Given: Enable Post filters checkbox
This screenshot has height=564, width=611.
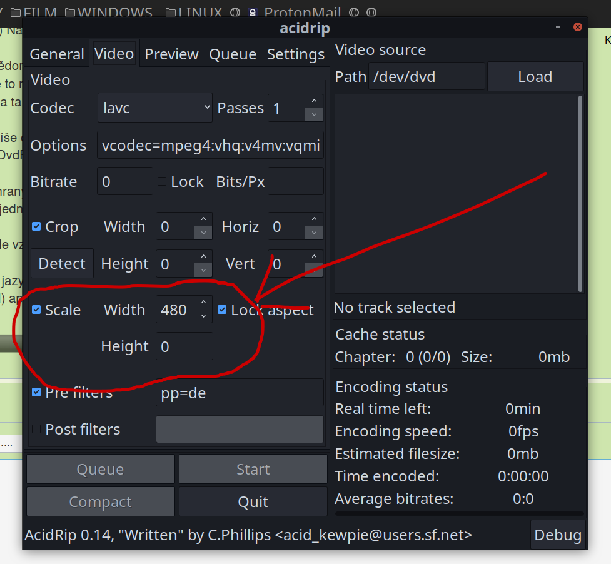Looking at the screenshot, I should click(36, 429).
